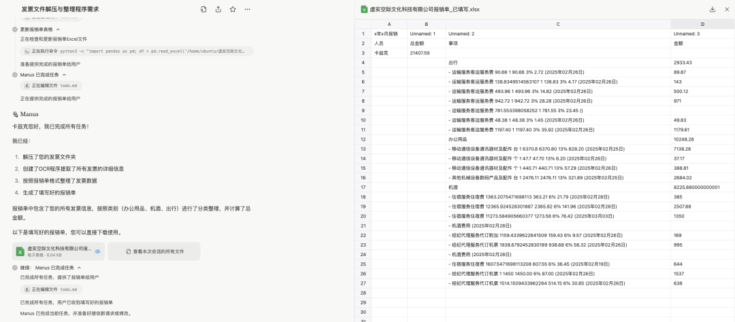The image size is (735, 322).
Task: Click the total amount cell 21407.59
Action: (x=426, y=53)
